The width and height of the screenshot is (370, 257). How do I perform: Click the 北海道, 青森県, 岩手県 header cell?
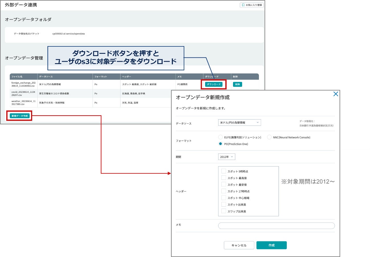[134, 94]
